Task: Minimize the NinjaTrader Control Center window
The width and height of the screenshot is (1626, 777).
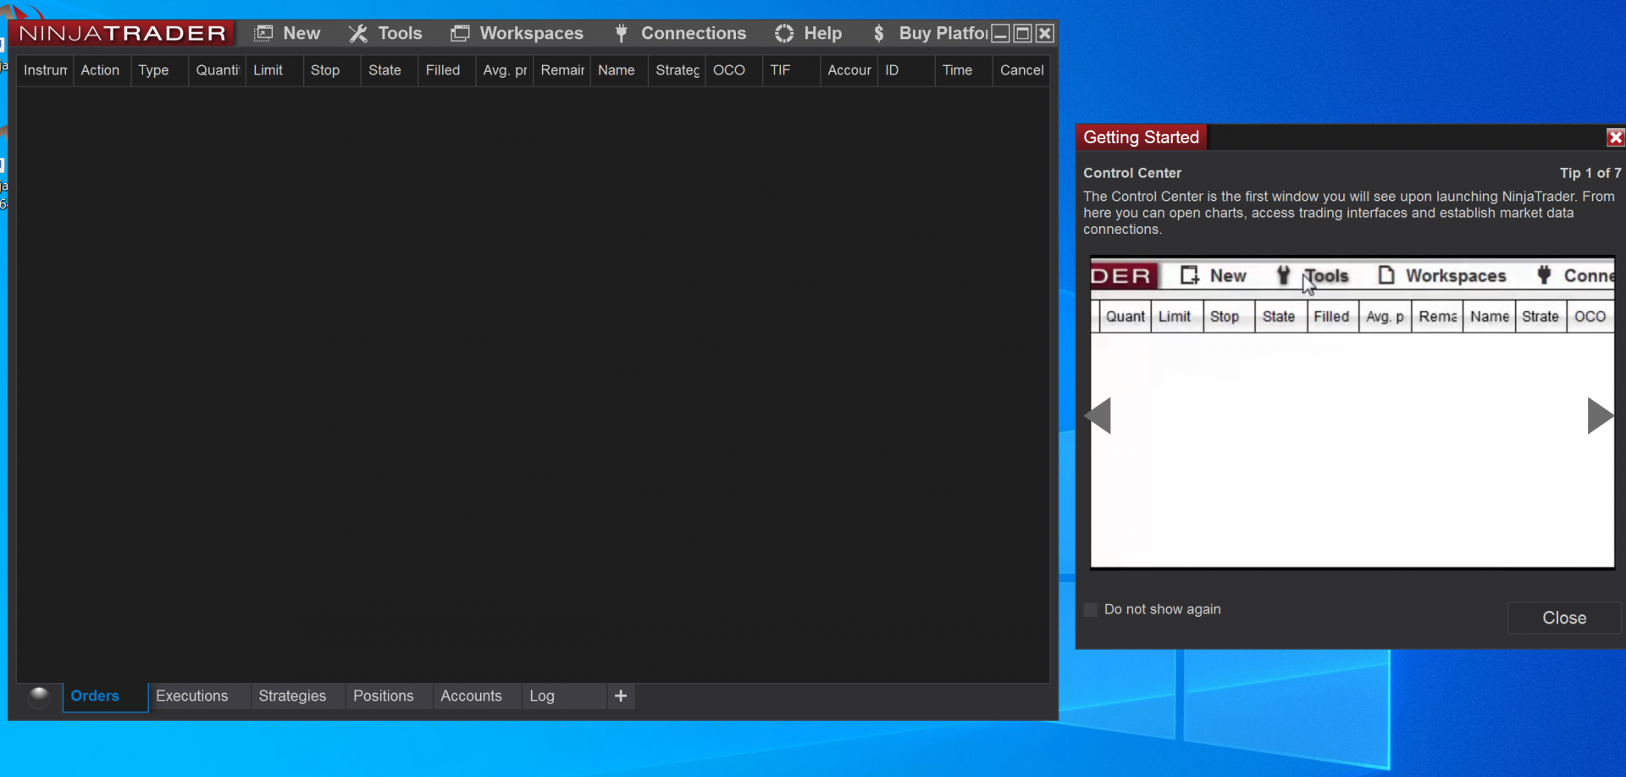Action: (x=1000, y=33)
